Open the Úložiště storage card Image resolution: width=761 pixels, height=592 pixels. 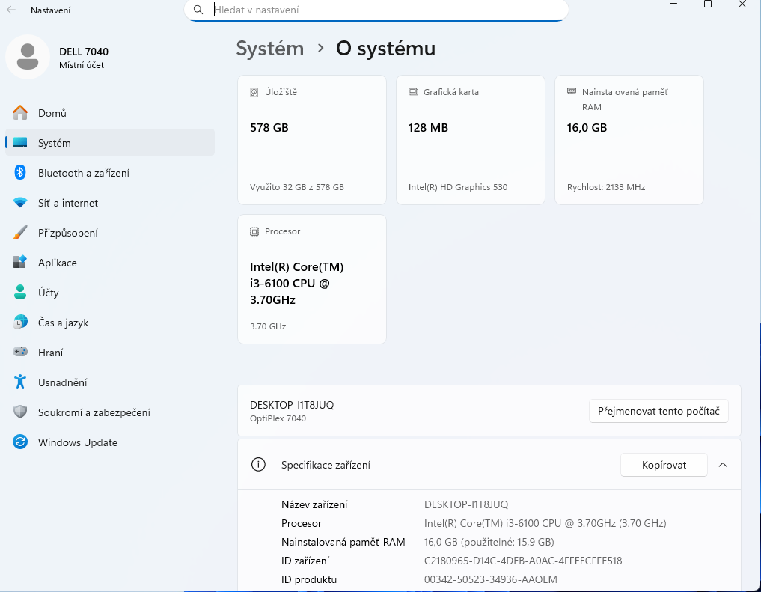(x=311, y=139)
